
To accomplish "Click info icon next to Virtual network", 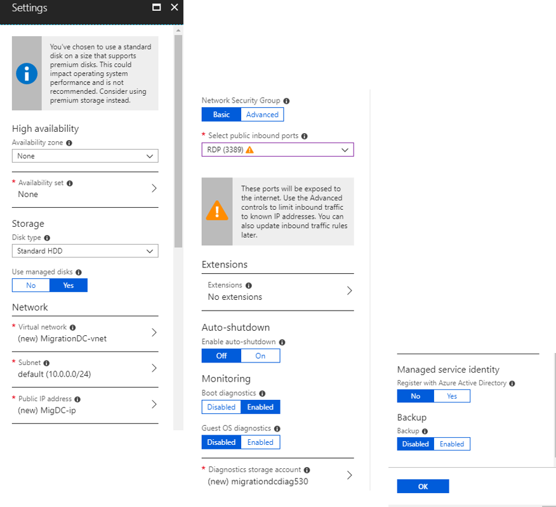I will point(73,328).
